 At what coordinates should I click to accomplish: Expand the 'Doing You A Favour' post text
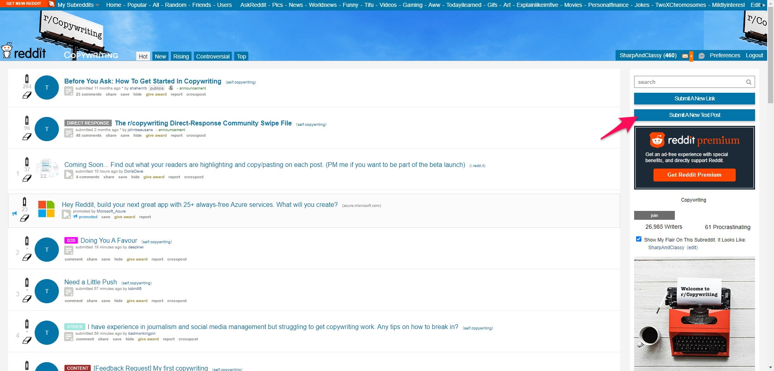[69, 250]
